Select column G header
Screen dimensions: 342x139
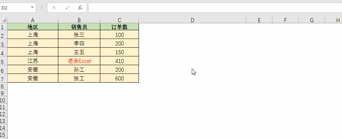pyautogui.click(x=312, y=20)
